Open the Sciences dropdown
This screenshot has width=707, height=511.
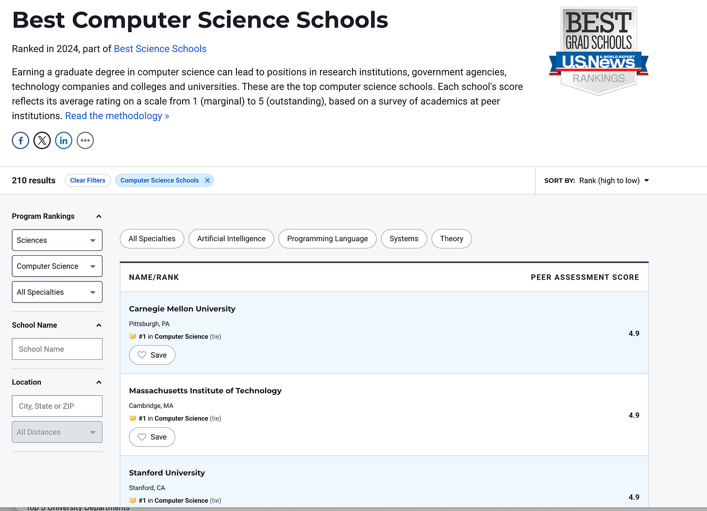tap(57, 240)
